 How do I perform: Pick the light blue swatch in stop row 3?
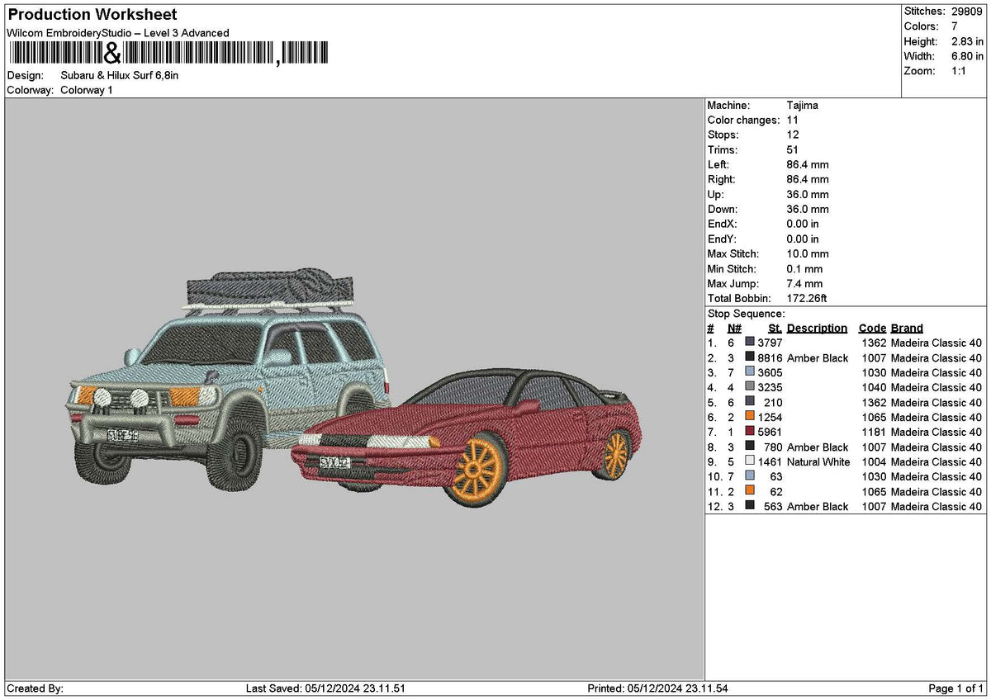coord(750,371)
